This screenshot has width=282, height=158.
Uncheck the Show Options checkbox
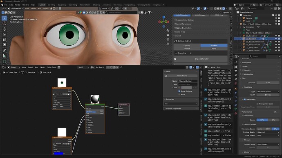179,91
